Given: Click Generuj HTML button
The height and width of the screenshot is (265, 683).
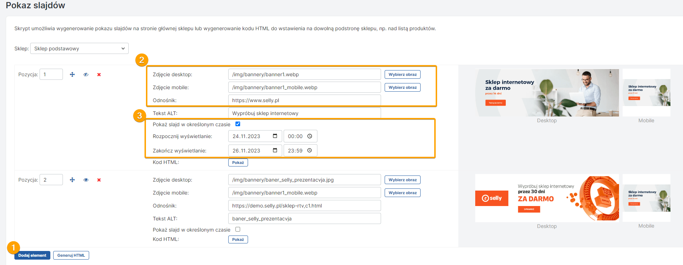Looking at the screenshot, I should point(71,255).
